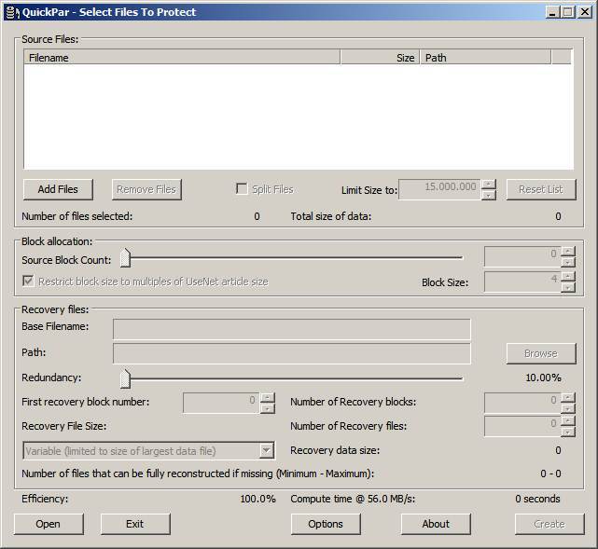598x549 pixels.
Task: Click the Source Block Count value field
Action: (522, 256)
